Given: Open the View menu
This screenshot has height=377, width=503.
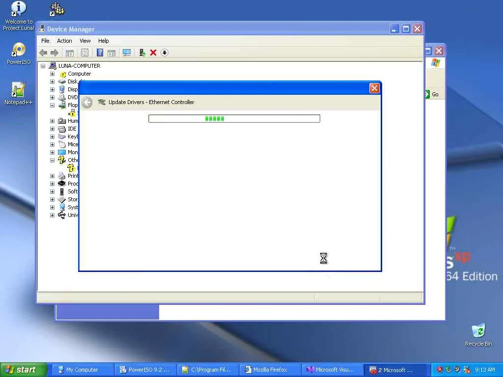Looking at the screenshot, I should (85, 41).
